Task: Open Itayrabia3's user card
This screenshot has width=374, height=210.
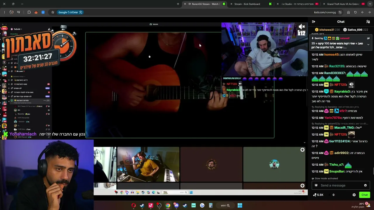Action: pos(342,91)
